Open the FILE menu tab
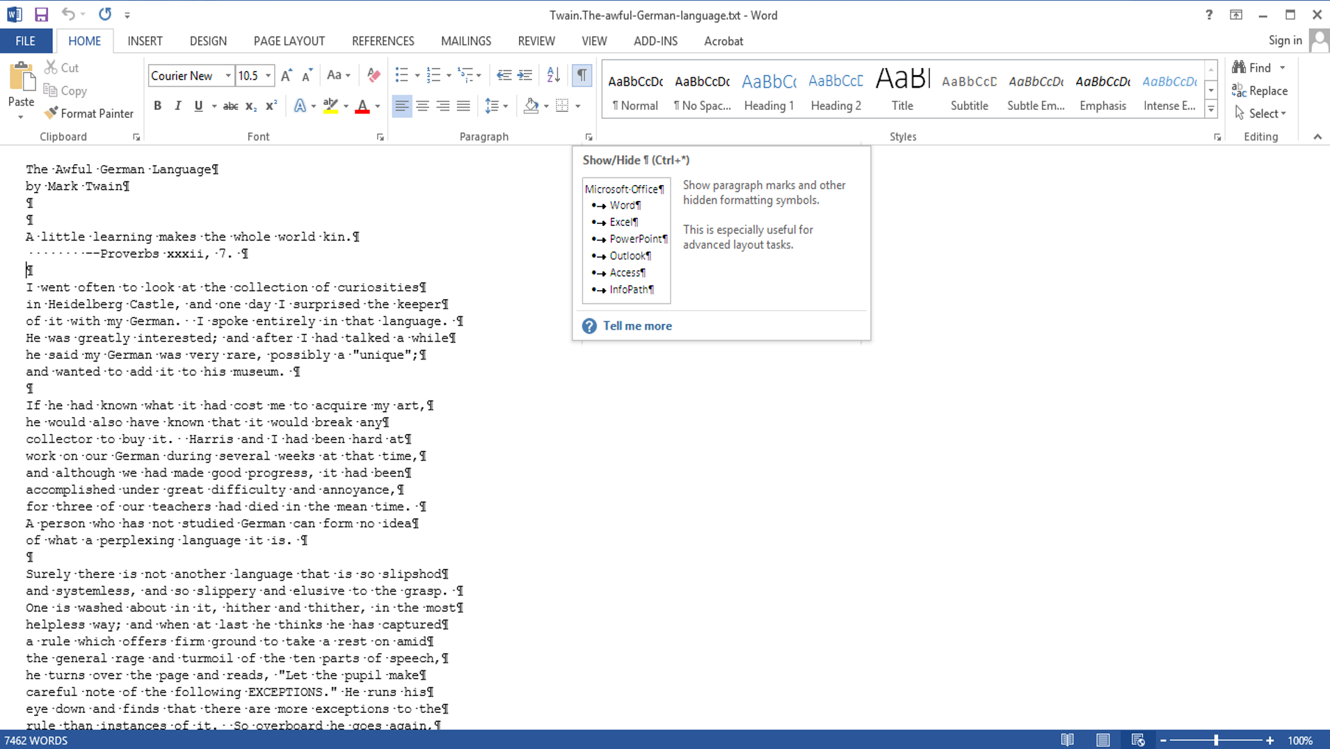 point(26,41)
